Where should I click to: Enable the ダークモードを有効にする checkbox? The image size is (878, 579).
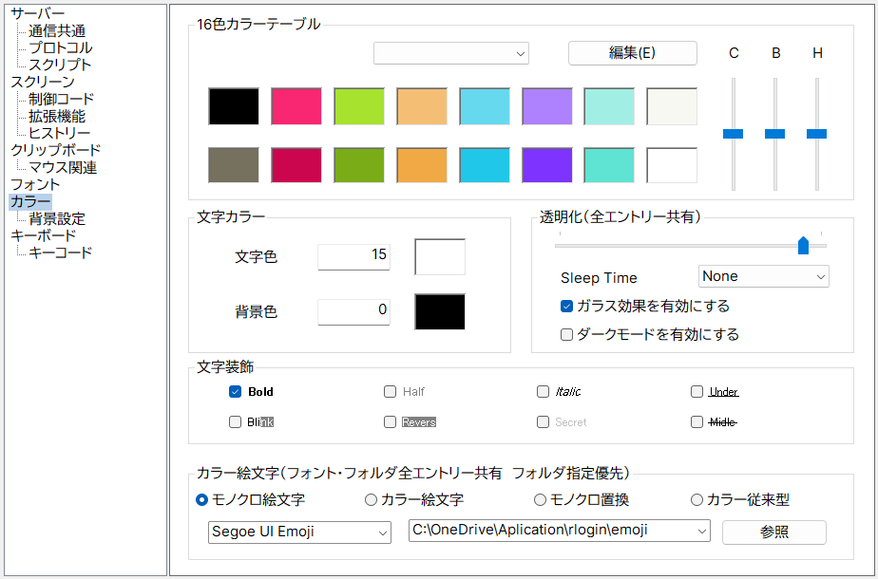(x=567, y=334)
